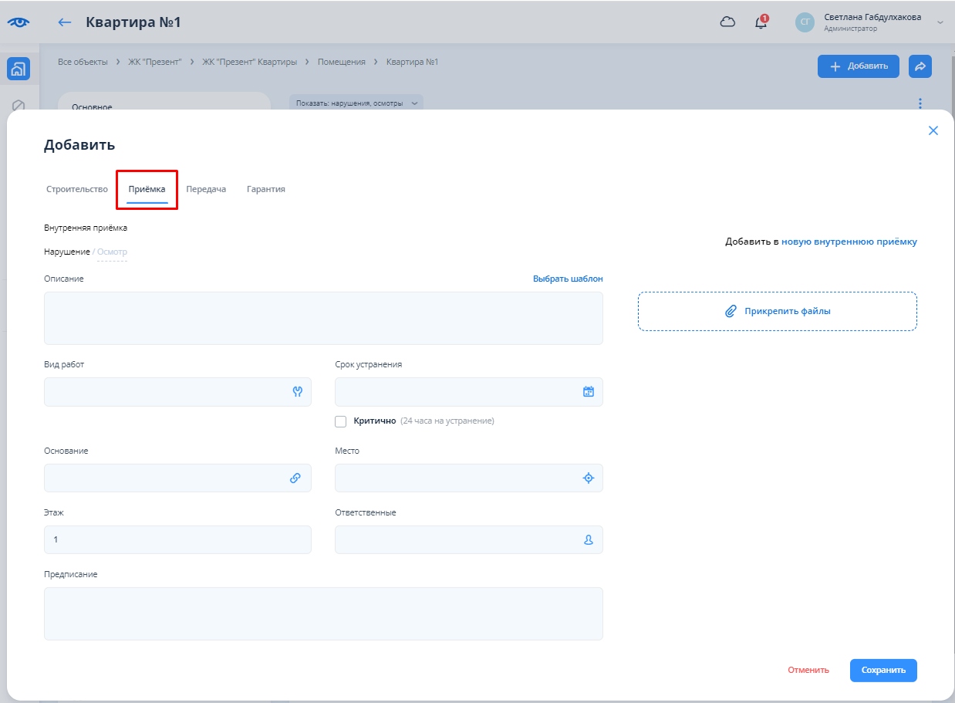Click the link icon in Основание field
955x703 pixels.
[x=295, y=478]
